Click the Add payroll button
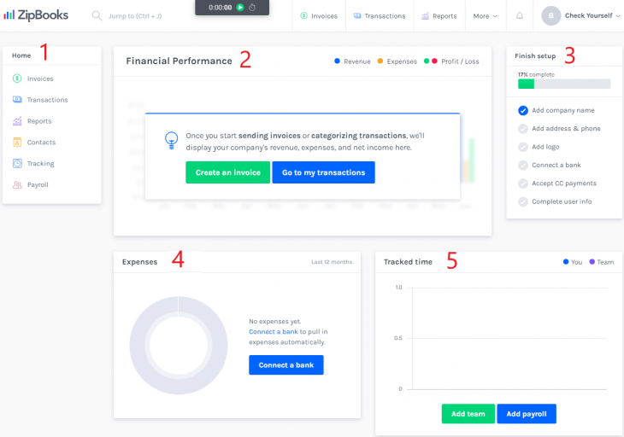624x437 pixels. pos(527,414)
